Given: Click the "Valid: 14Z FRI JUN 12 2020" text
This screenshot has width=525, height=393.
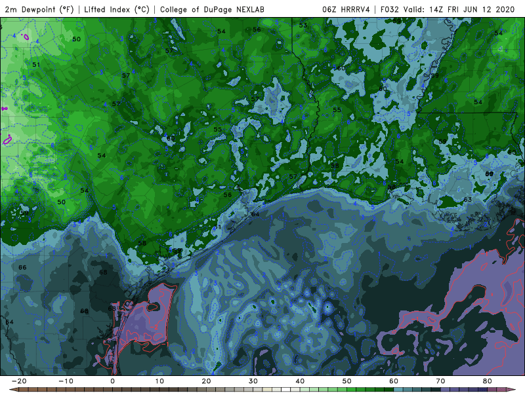Looking at the screenshot, I should [459, 9].
